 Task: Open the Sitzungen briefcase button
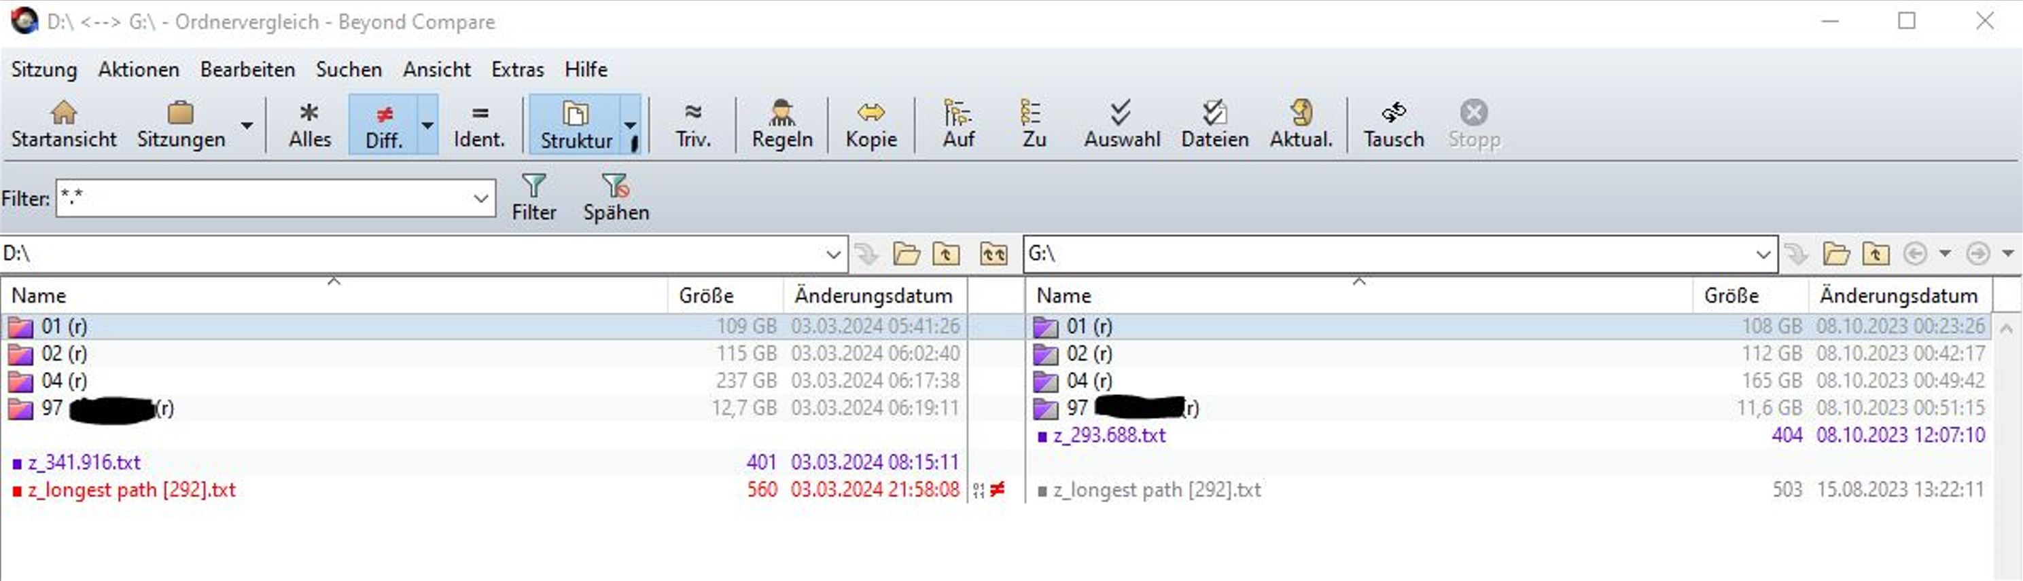click(x=181, y=124)
